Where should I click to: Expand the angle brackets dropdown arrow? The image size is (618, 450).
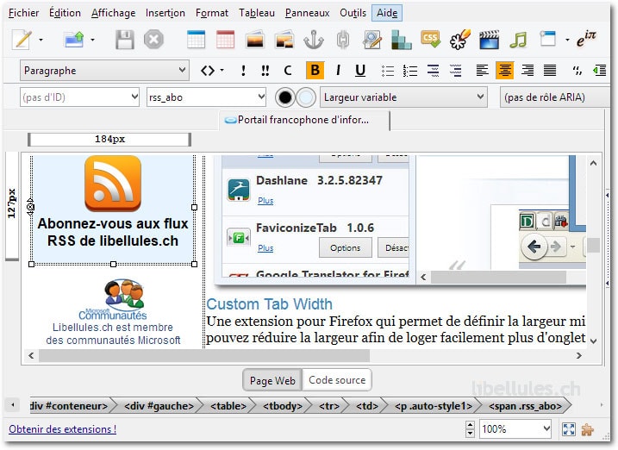[222, 71]
